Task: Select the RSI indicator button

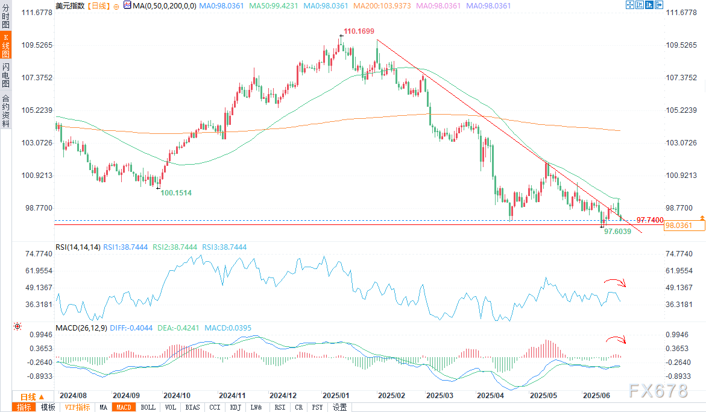Action: click(x=280, y=407)
